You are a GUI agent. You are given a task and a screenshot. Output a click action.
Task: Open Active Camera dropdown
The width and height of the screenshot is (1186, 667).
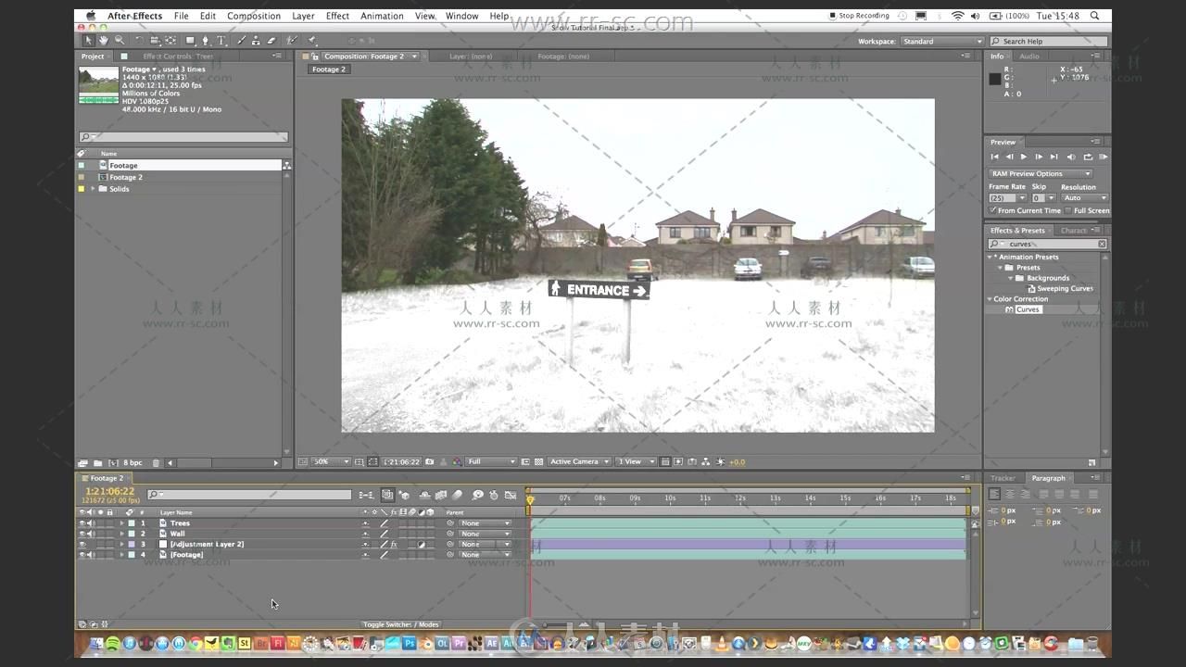579,461
